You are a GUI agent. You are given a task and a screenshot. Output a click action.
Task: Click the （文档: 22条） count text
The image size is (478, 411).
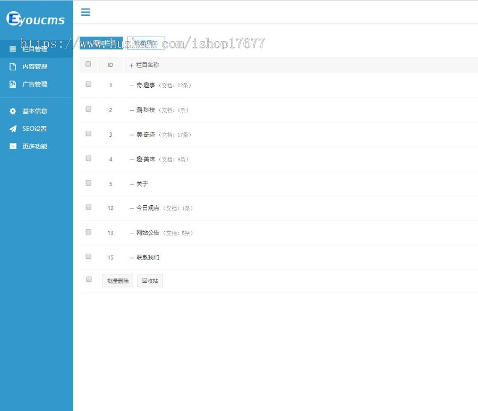coord(175,86)
